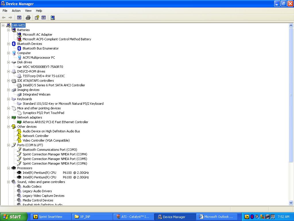Select WDC WD5000BEVT-75A0RT0 disk
The image size is (294, 221).
pyautogui.click(x=43, y=67)
